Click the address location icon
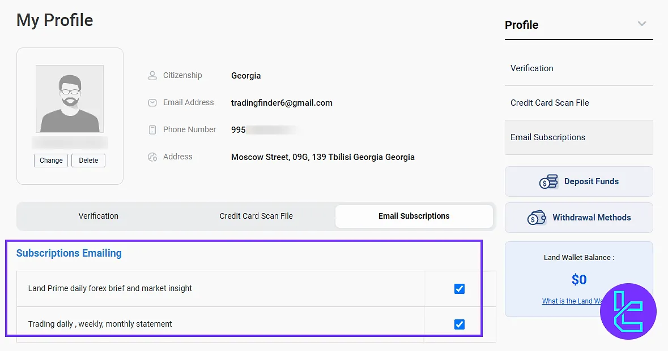Screen dimensions: 668x351 [152, 157]
